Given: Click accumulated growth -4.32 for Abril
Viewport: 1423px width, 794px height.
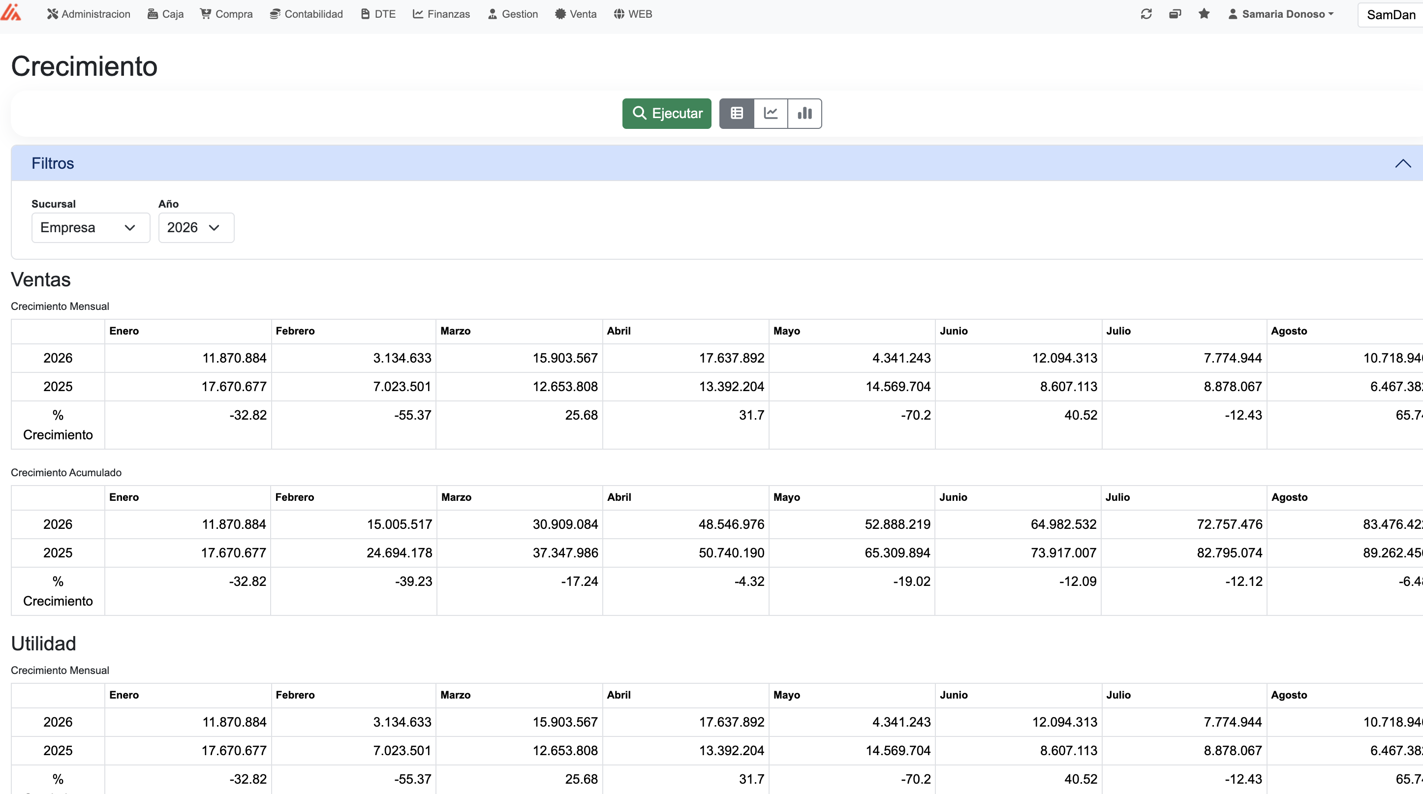Looking at the screenshot, I should point(749,581).
